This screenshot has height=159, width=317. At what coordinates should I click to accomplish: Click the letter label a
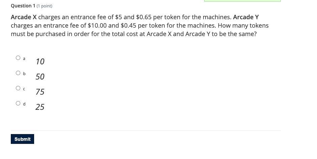(x=24, y=59)
